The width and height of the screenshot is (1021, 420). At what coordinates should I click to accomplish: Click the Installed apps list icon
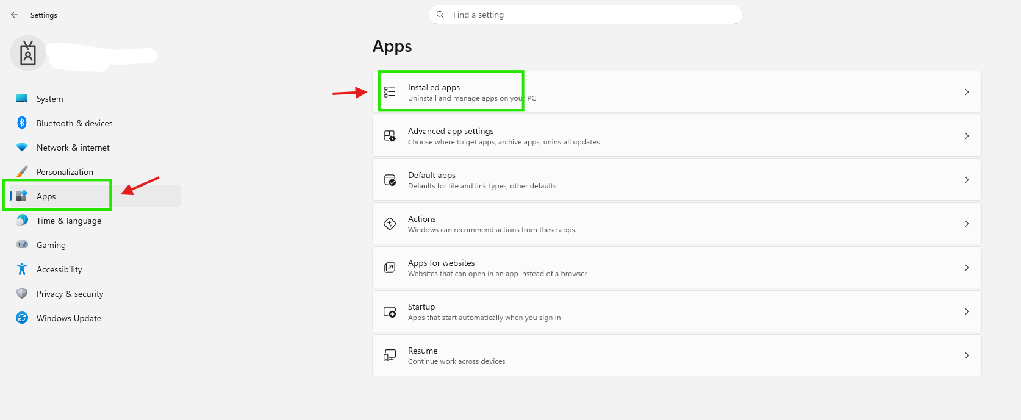(x=390, y=92)
